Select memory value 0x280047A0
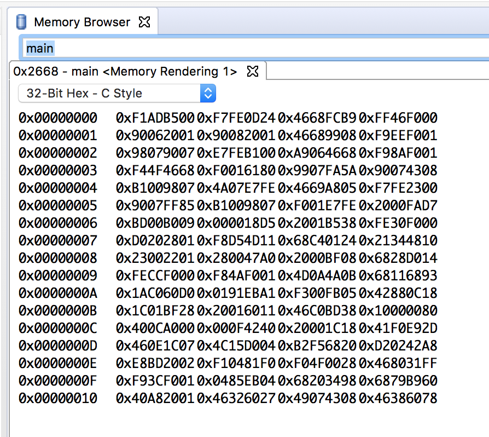The height and width of the screenshot is (437, 489). [236, 258]
